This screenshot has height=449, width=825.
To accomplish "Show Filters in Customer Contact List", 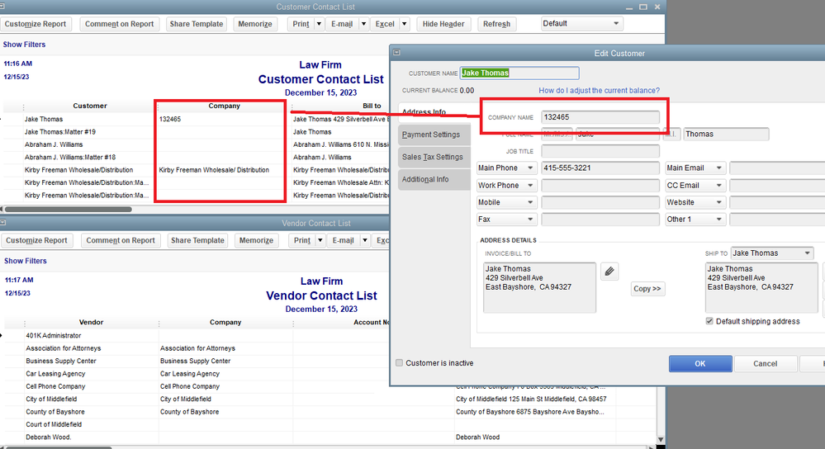I will coord(24,45).
